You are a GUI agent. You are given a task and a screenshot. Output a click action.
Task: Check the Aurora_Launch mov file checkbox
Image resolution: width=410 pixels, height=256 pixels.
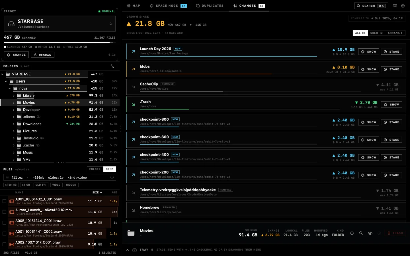click(4, 212)
